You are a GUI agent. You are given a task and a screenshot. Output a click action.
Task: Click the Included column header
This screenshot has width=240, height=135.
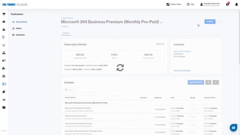pos(143,97)
